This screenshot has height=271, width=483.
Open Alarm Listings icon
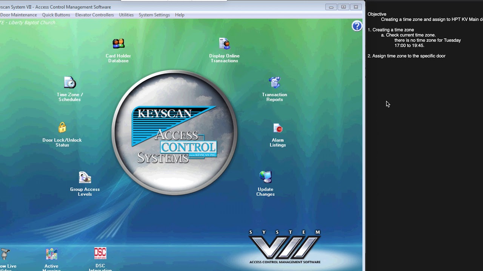click(x=278, y=128)
